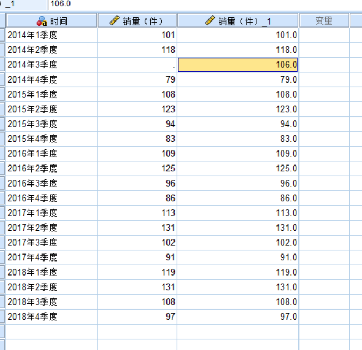Click the cell 2015年3季度
362x350 pixels.
(x=52, y=124)
